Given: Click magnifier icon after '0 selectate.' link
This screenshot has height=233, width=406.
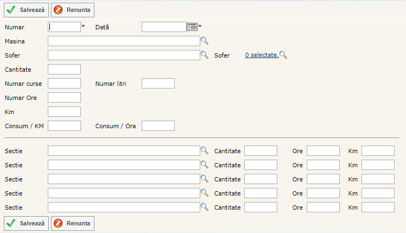Looking at the screenshot, I should tap(283, 55).
